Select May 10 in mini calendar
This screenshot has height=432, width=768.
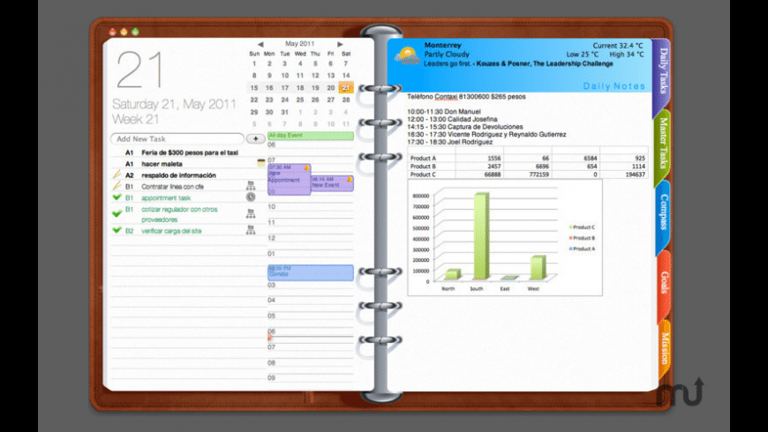pos(284,75)
